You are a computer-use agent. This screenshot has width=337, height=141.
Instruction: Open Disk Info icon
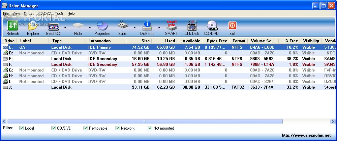[x=148, y=26]
